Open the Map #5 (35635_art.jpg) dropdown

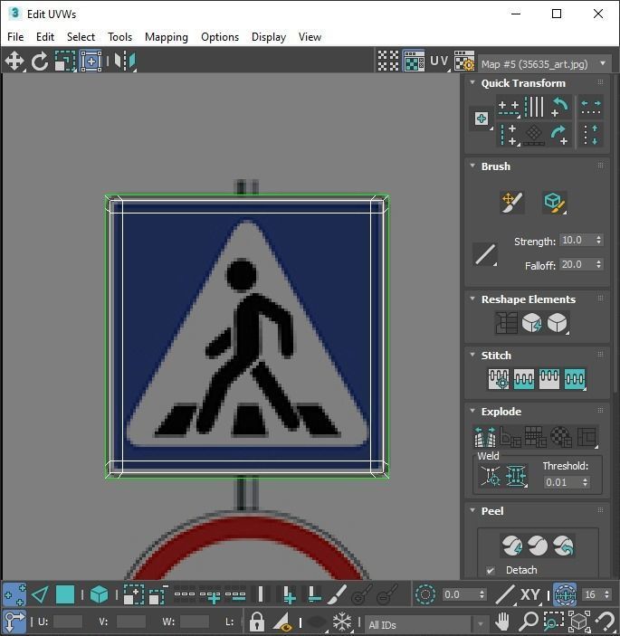[x=544, y=64]
